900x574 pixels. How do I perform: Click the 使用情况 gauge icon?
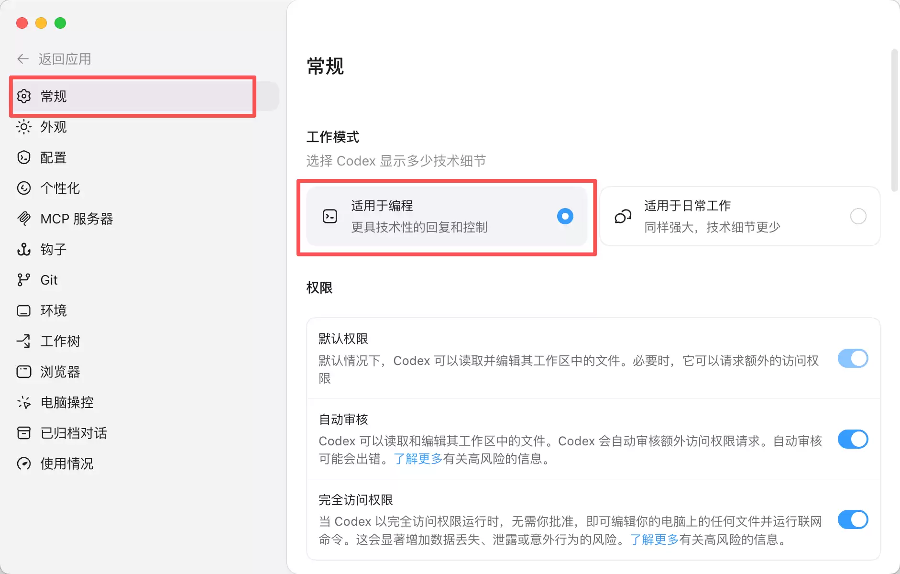coord(24,464)
